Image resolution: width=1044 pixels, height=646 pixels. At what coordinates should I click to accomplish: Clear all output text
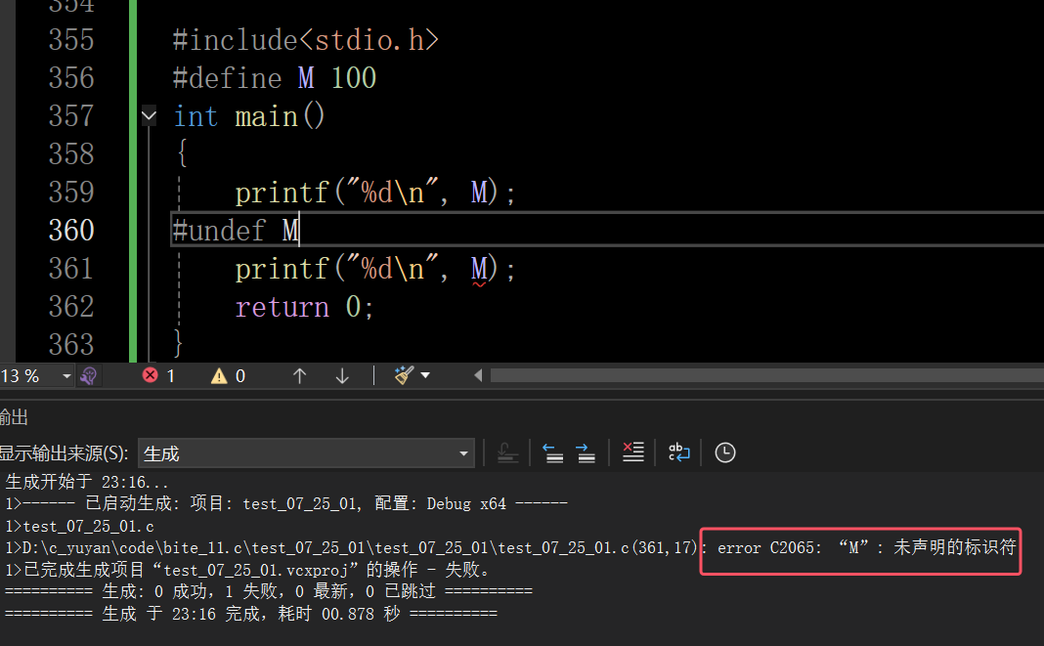pos(633,452)
